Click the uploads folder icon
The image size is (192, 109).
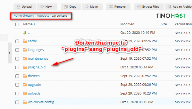pos(25,93)
